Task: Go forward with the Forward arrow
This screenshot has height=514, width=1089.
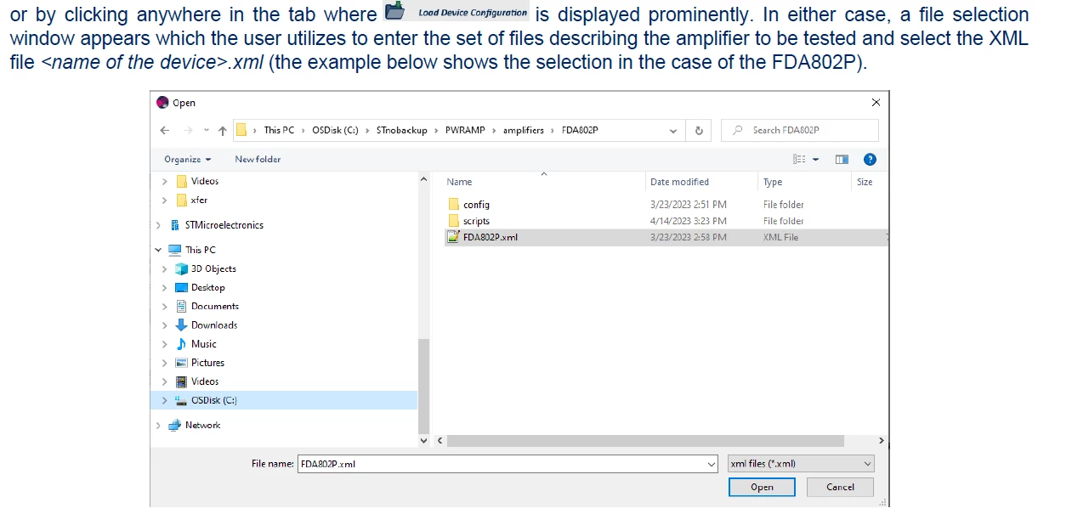Action: (188, 130)
